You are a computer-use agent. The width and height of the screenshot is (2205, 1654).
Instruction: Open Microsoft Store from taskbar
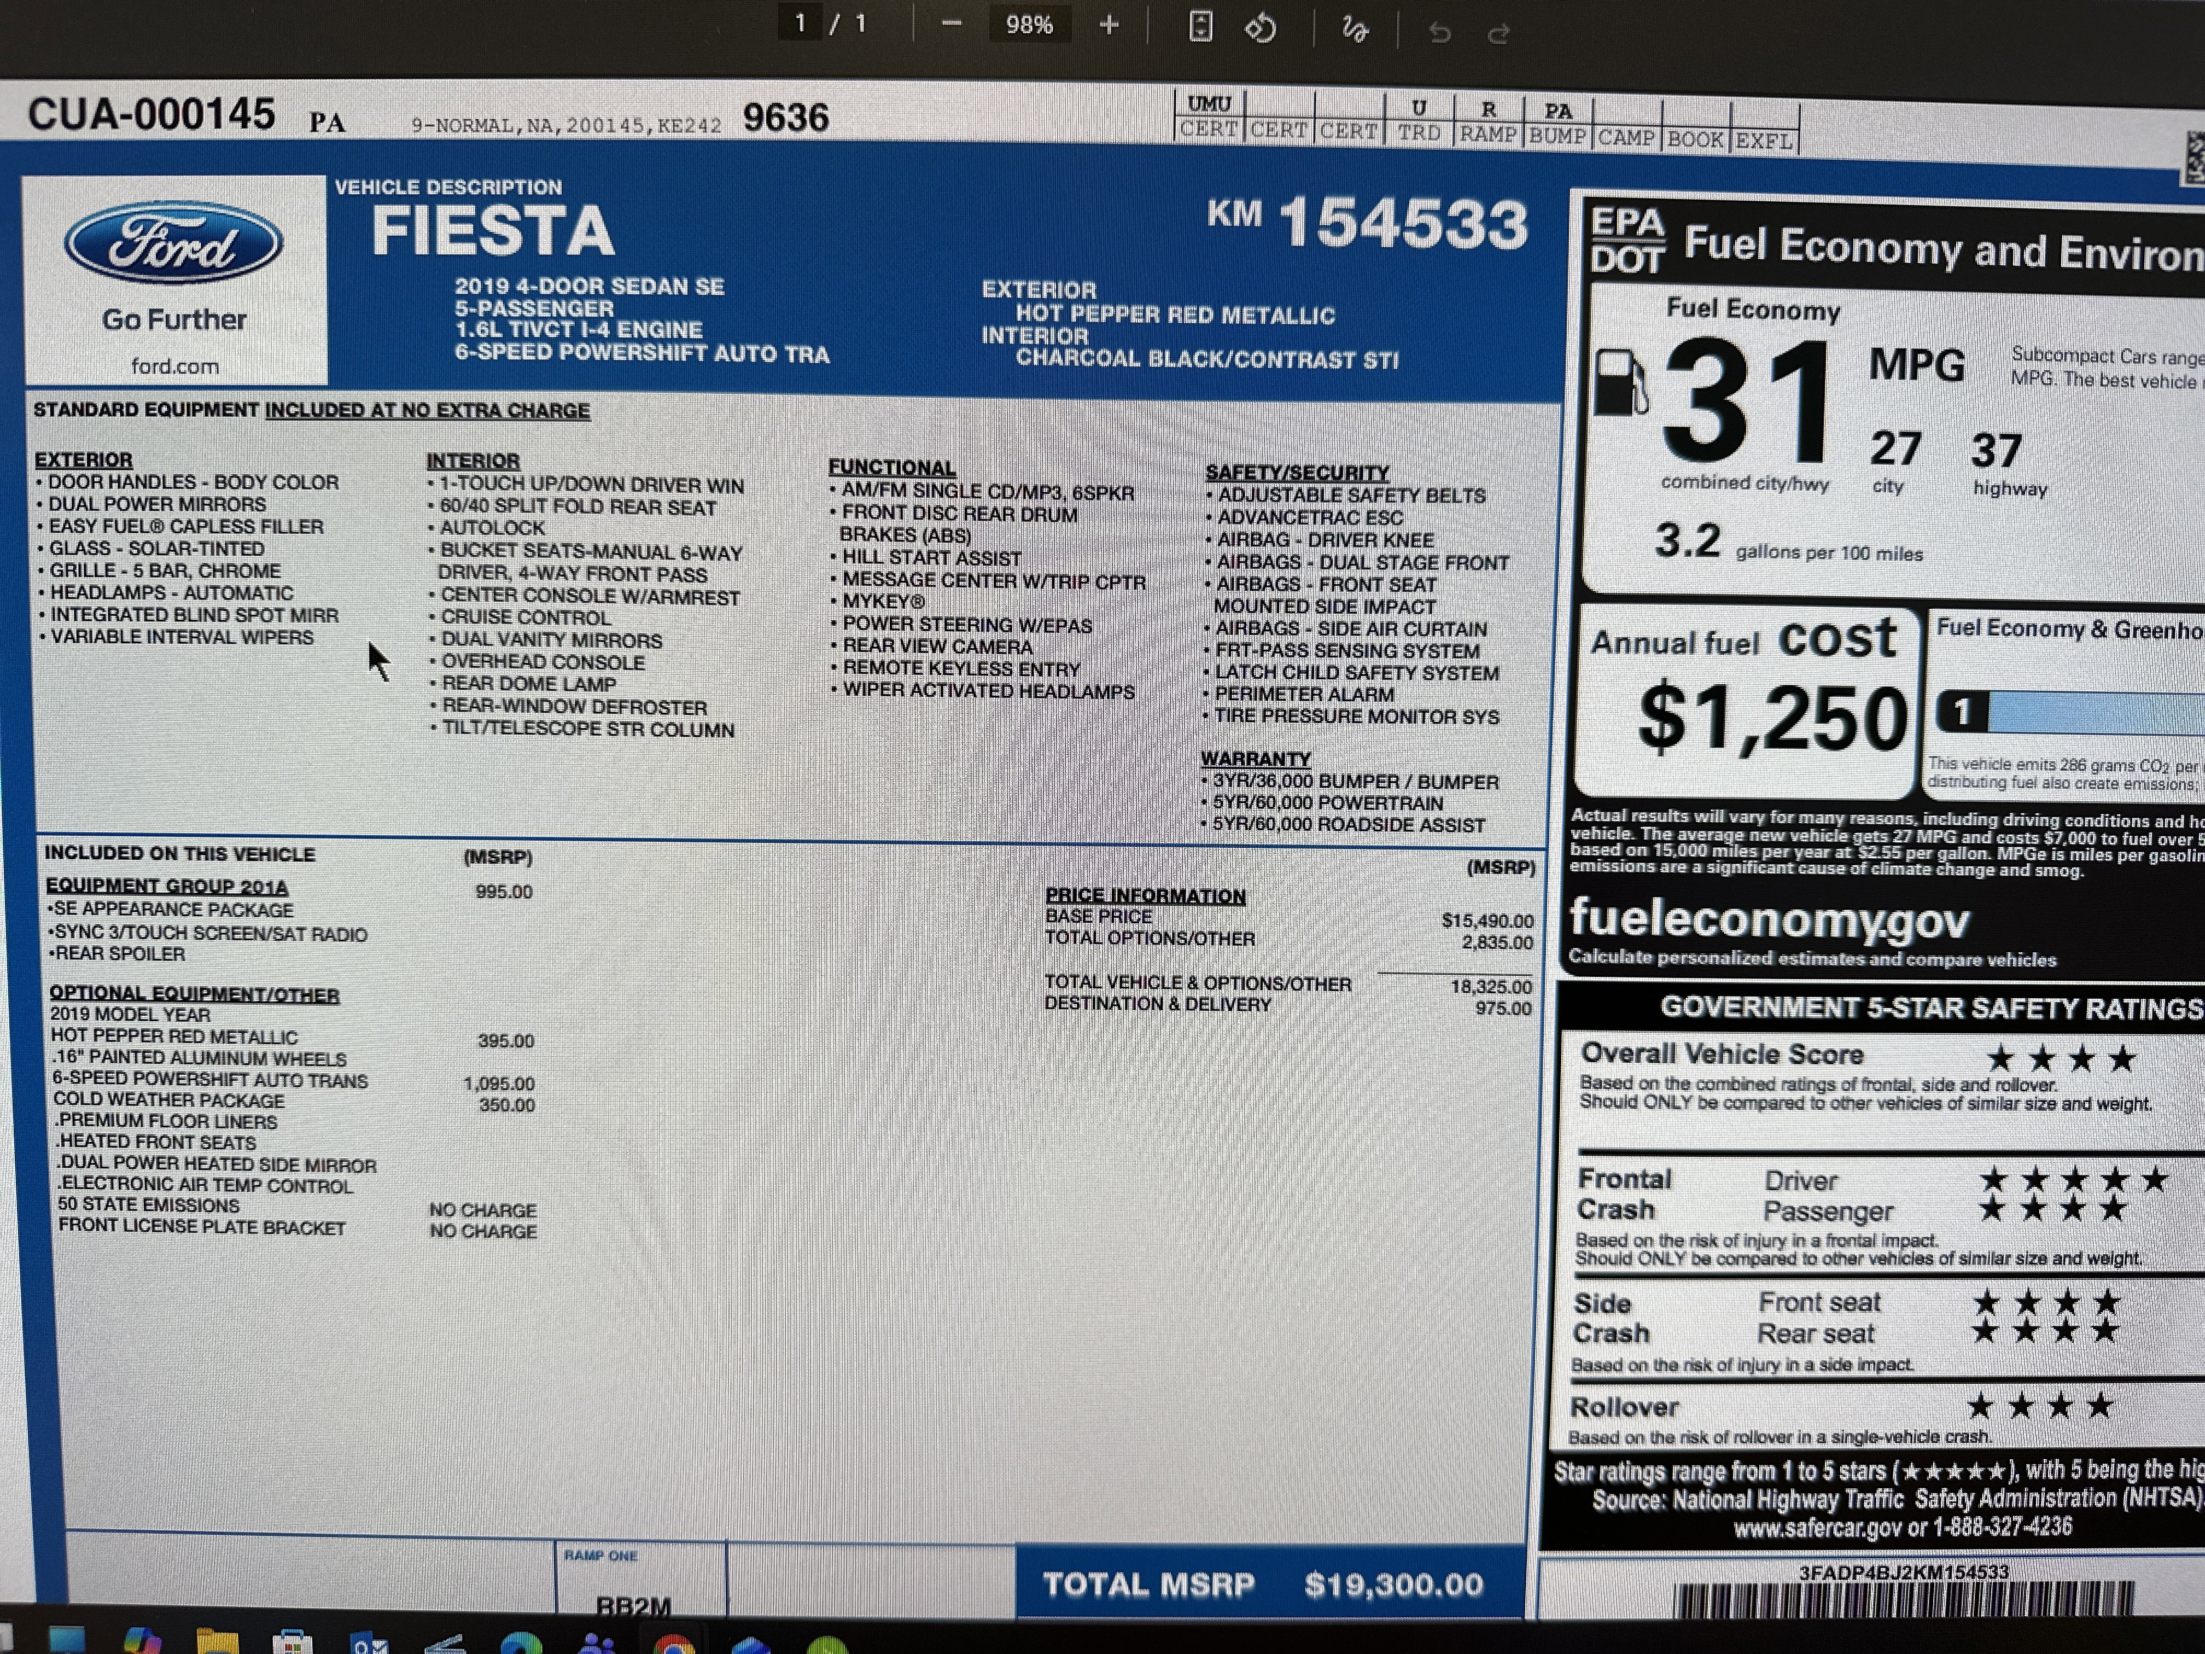pos(292,1641)
